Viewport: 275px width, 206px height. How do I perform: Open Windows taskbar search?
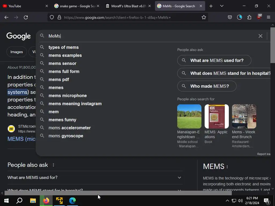click(19, 201)
